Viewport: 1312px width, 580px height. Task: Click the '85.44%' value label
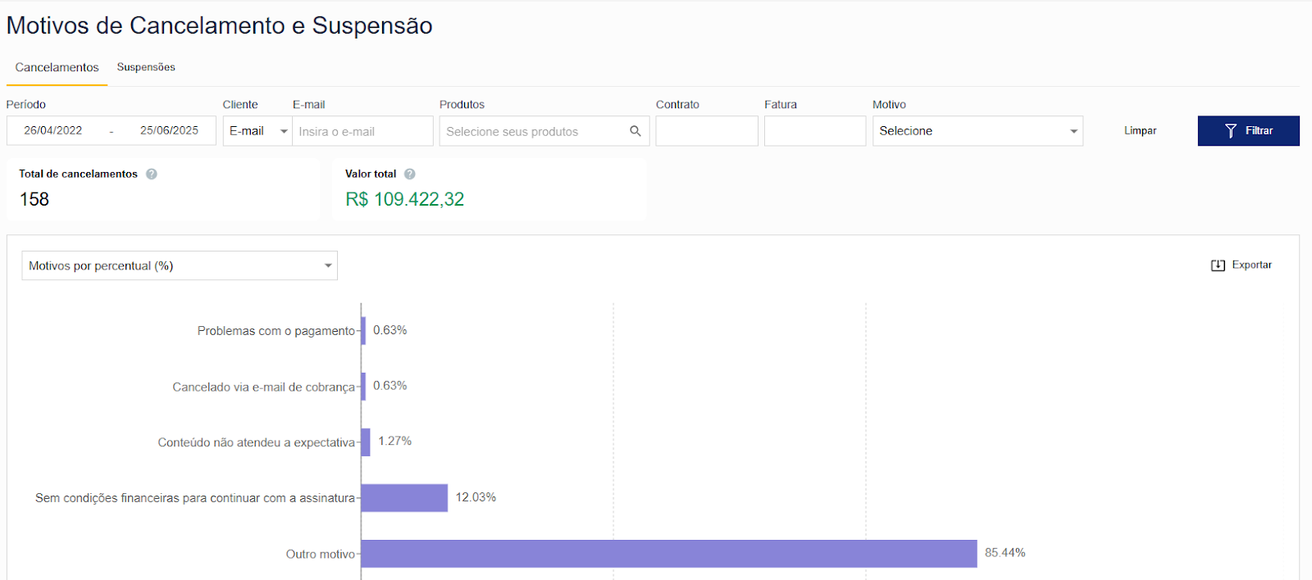click(1005, 553)
